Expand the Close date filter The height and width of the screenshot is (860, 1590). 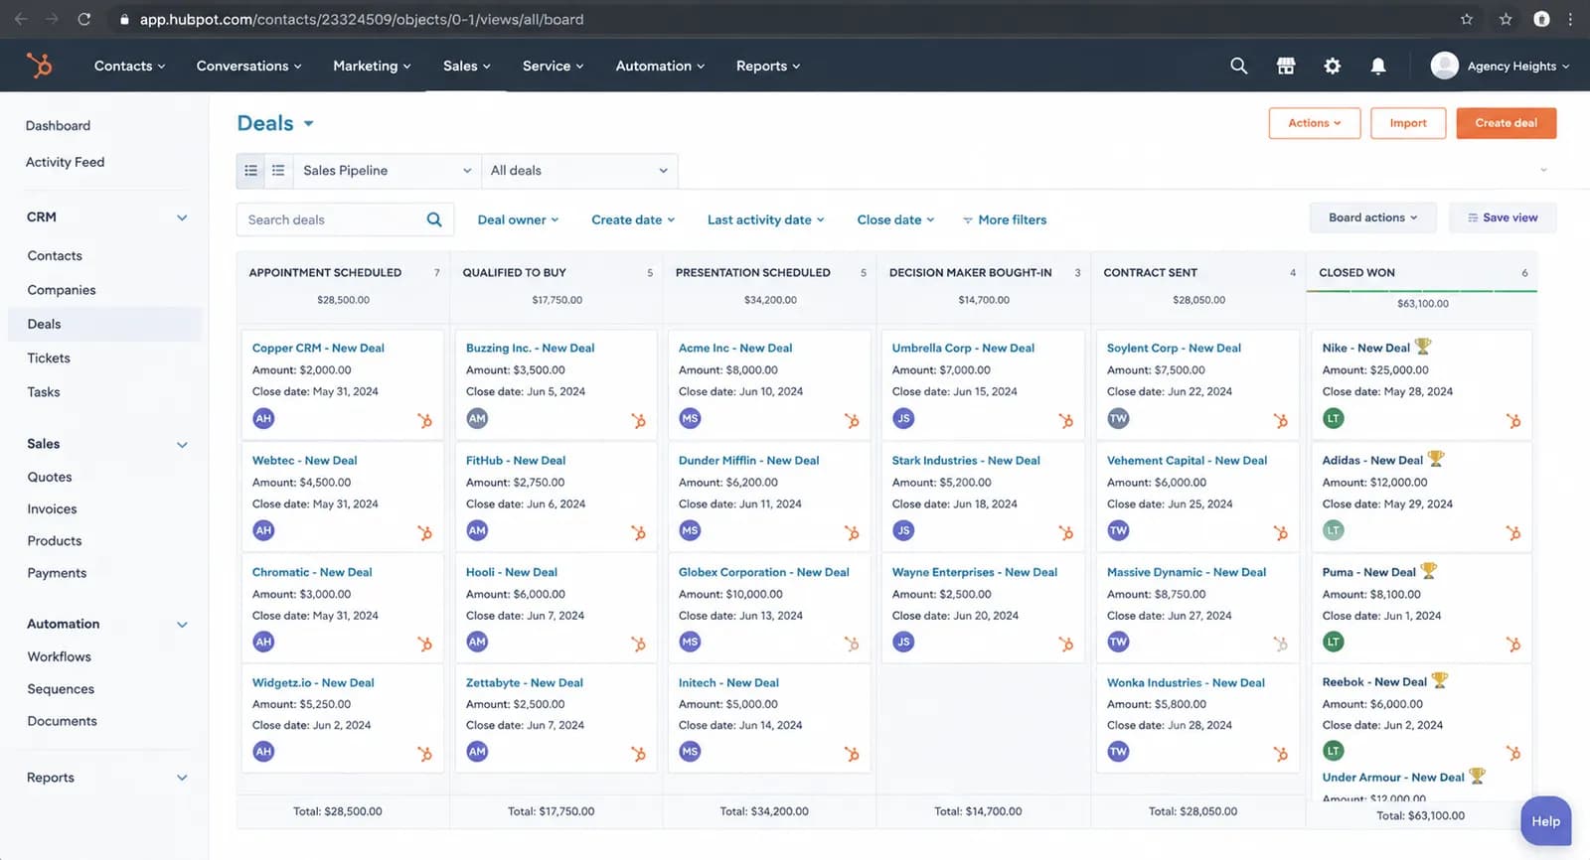pyautogui.click(x=895, y=219)
